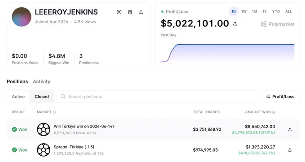305x162 pixels.
Task: Show Active positions
Action: point(18,97)
